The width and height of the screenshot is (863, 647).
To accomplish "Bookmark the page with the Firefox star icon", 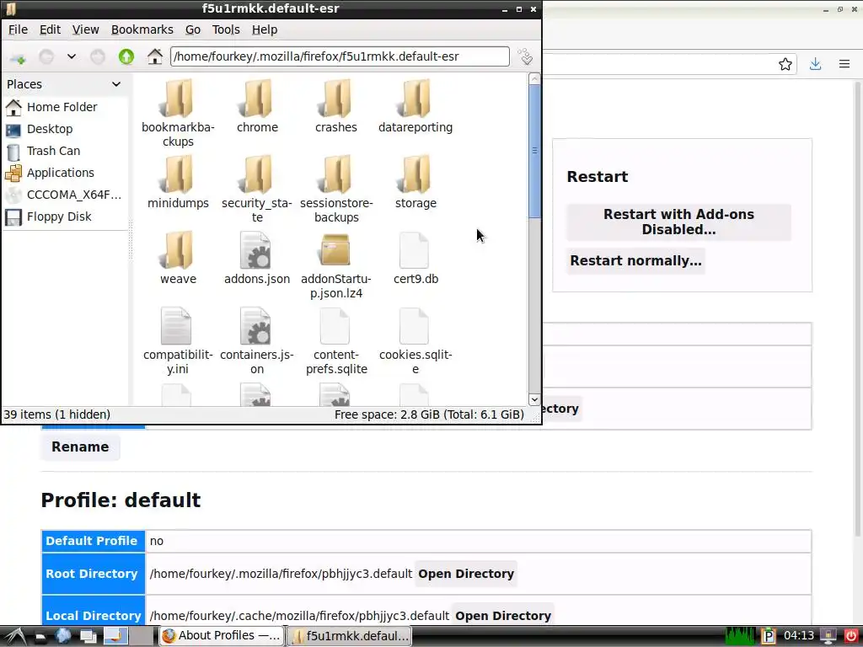I will (785, 64).
